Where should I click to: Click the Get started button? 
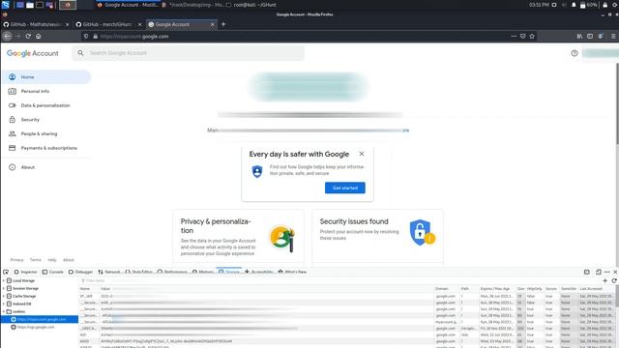point(345,188)
